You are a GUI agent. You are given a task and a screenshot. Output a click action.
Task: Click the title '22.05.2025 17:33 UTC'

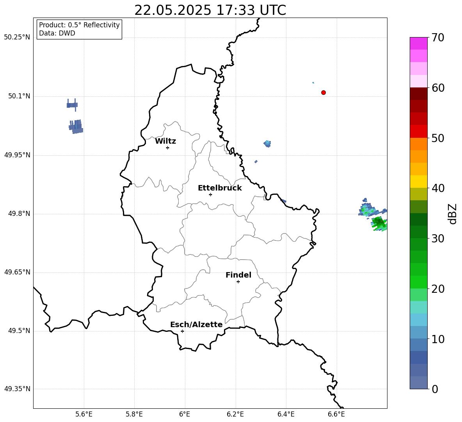click(x=210, y=10)
